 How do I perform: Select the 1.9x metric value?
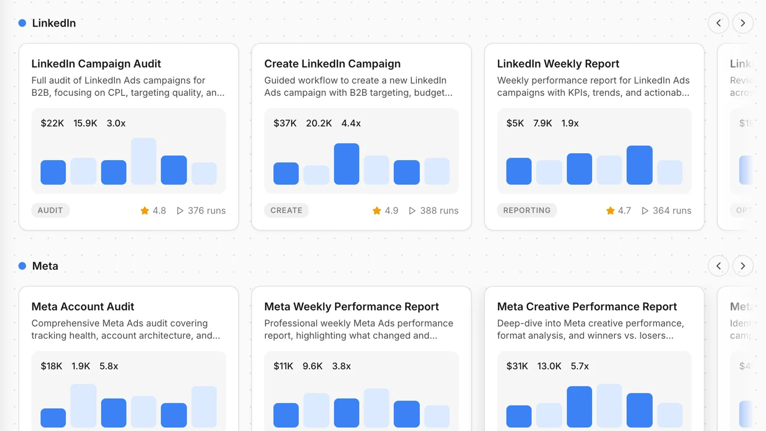pos(570,123)
